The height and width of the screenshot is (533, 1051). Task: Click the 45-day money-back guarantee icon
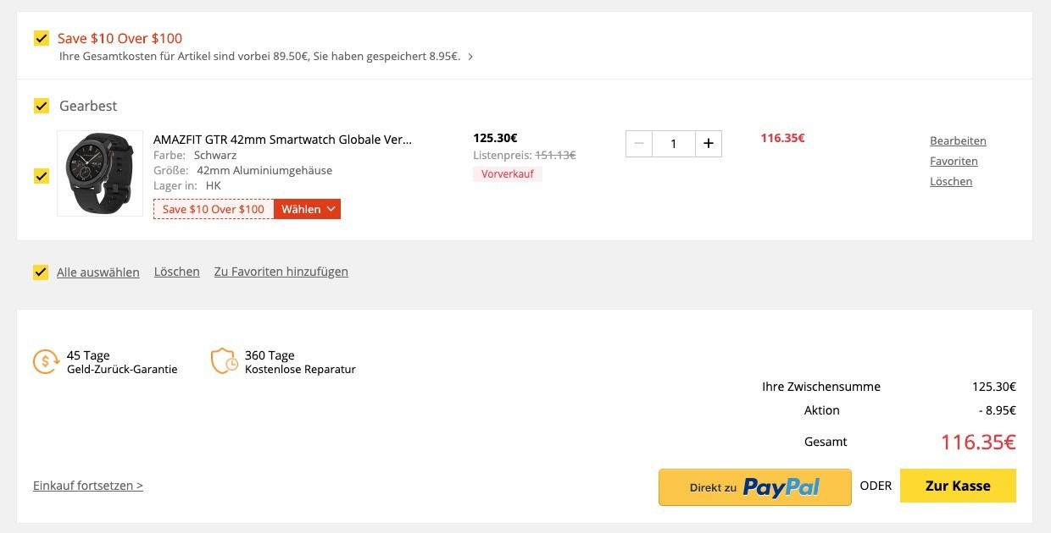(46, 361)
